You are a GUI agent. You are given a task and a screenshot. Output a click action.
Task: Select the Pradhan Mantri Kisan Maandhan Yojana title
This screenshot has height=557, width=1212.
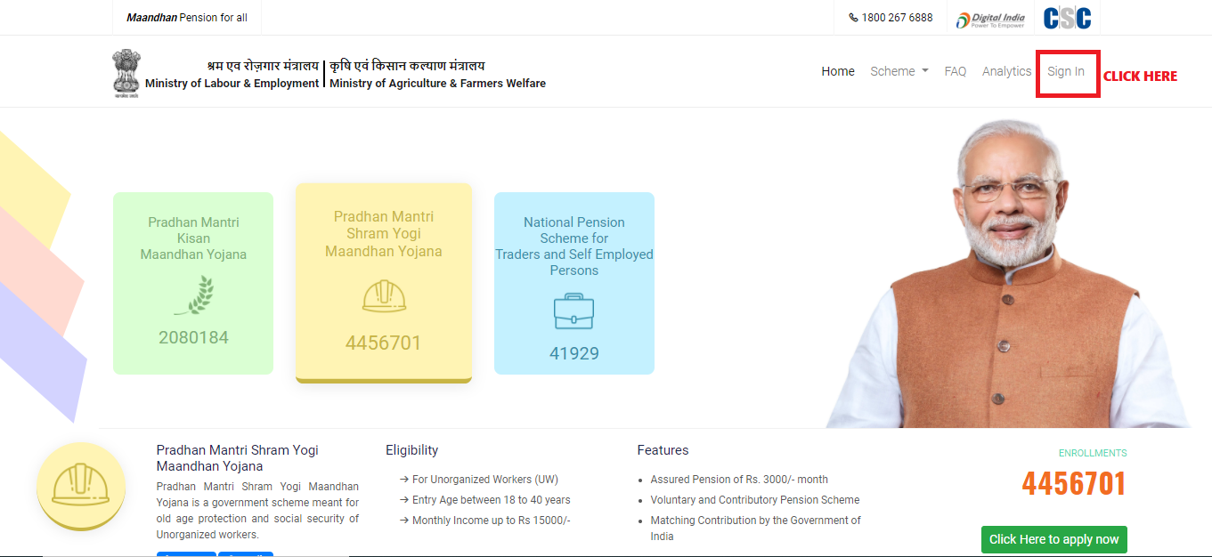coord(193,238)
